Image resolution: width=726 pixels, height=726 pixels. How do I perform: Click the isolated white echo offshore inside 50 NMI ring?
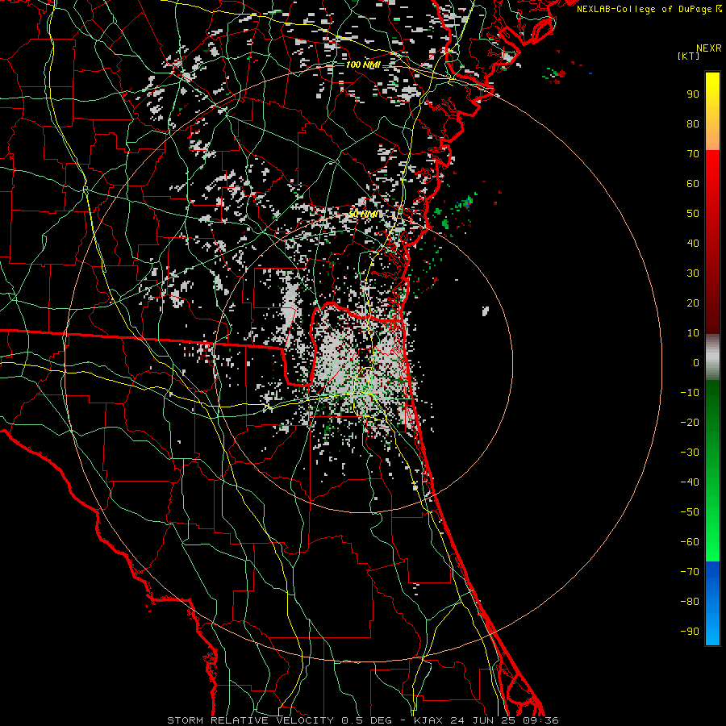486,311
